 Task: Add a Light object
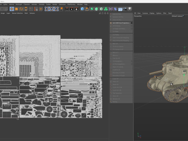click(130, 9)
